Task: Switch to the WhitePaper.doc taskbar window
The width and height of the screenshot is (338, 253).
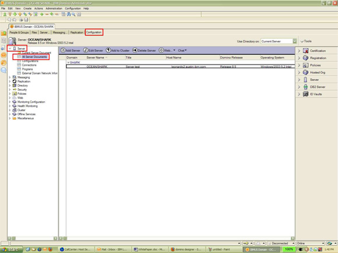Action: (149, 250)
